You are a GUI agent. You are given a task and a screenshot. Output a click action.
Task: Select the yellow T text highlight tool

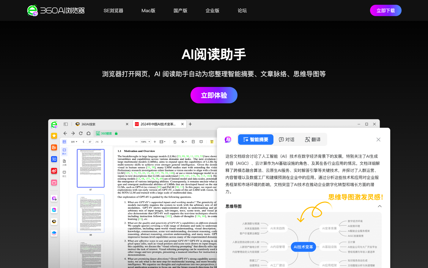point(212,142)
